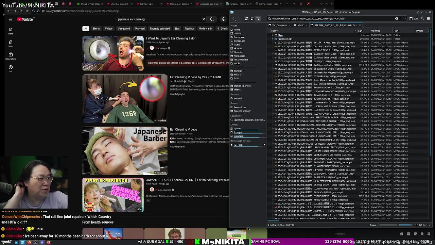
Task: Select the All filter chip on YouTube
Action: pos(86,29)
